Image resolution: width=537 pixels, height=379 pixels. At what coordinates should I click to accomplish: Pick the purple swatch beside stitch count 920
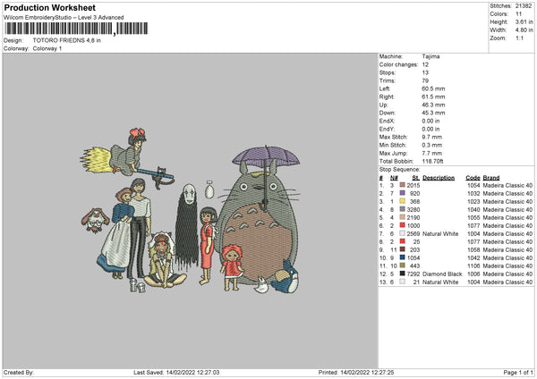403,194
